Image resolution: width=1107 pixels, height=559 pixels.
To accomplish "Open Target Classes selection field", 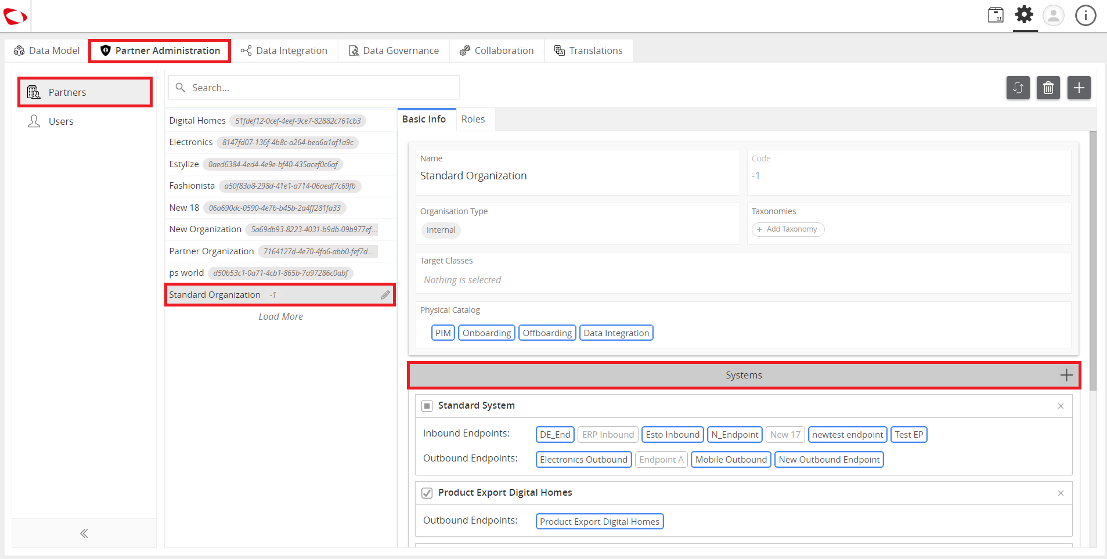I will coord(744,273).
